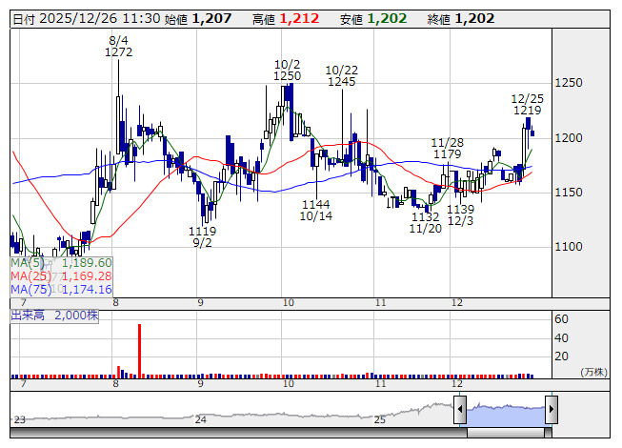Click the 出来高 2,000株 volume label

pos(54,316)
